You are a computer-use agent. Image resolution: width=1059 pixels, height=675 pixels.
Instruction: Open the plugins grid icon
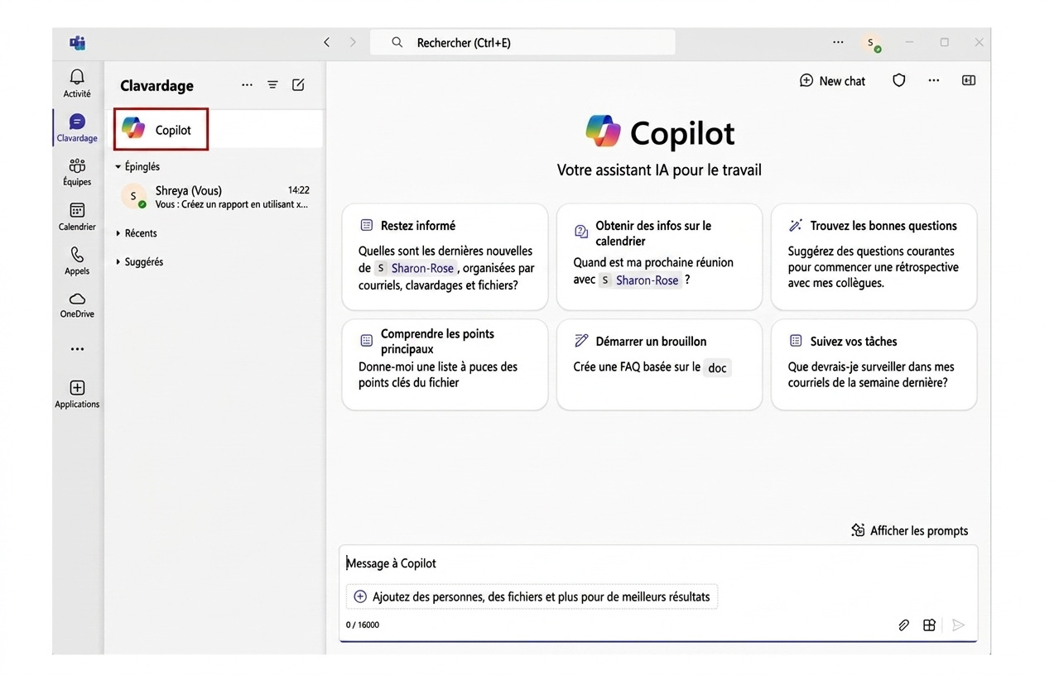pyautogui.click(x=929, y=625)
